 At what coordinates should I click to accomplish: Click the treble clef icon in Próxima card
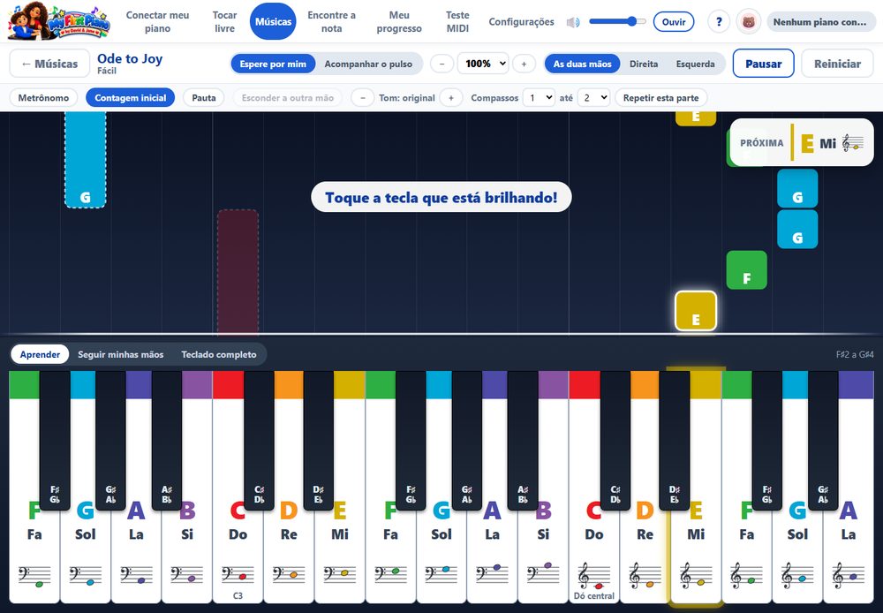[x=852, y=143]
